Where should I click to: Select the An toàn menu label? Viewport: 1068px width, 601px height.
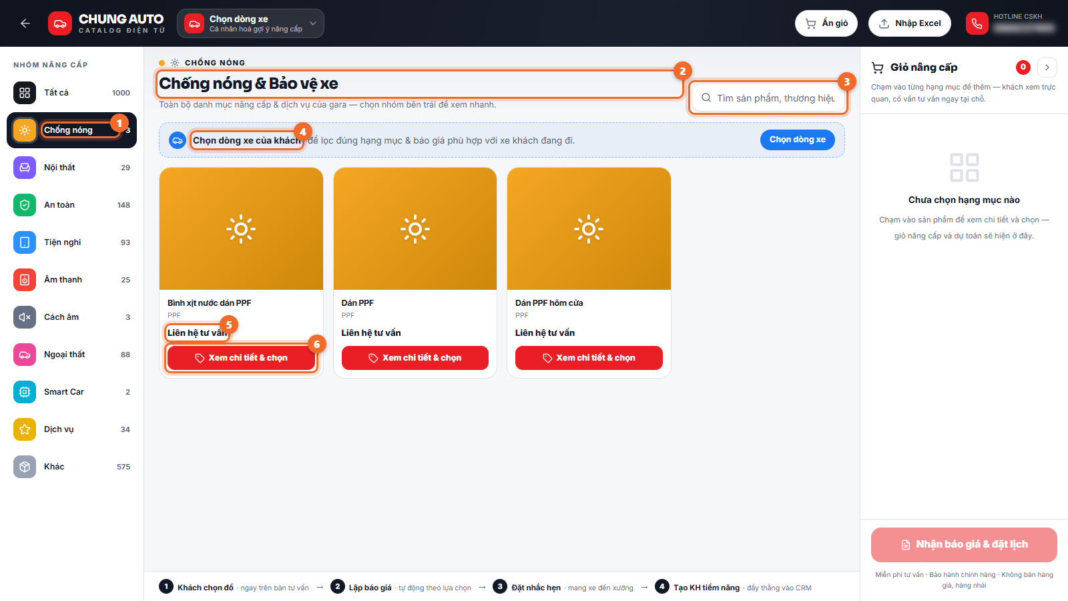pos(59,205)
